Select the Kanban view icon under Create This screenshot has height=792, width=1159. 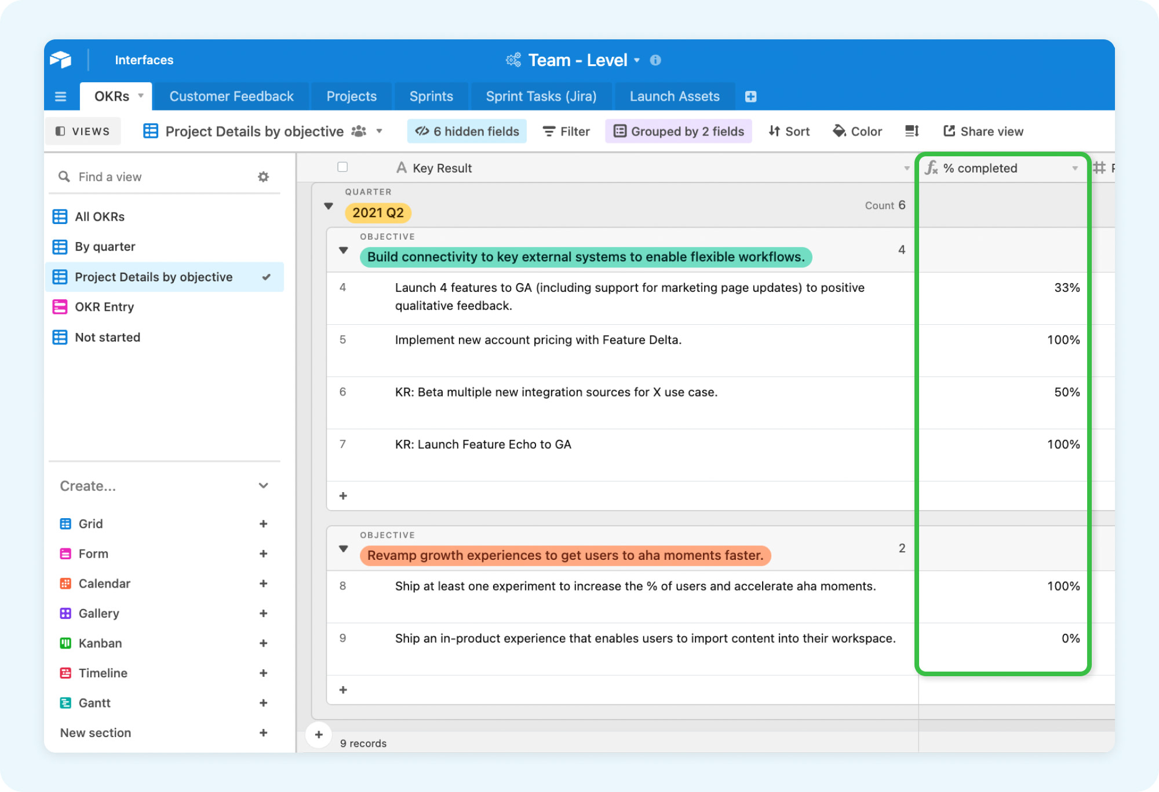65,643
